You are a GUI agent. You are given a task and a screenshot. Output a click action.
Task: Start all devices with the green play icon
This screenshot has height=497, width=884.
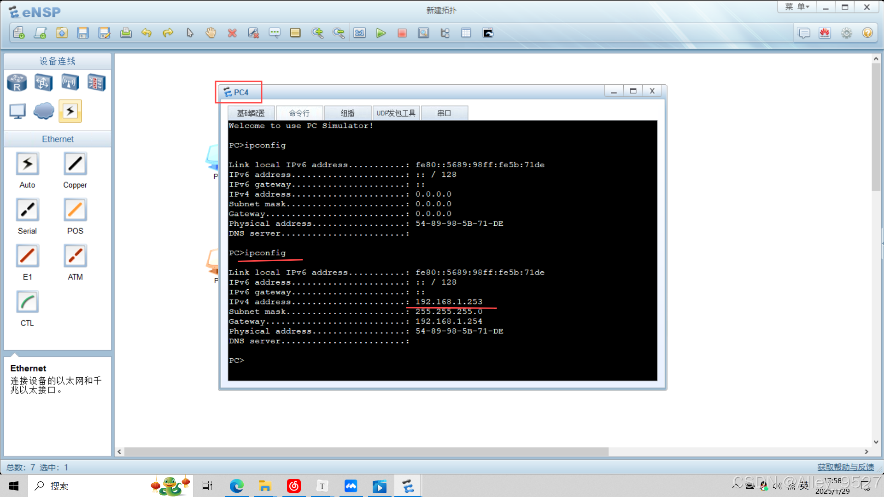coord(381,33)
